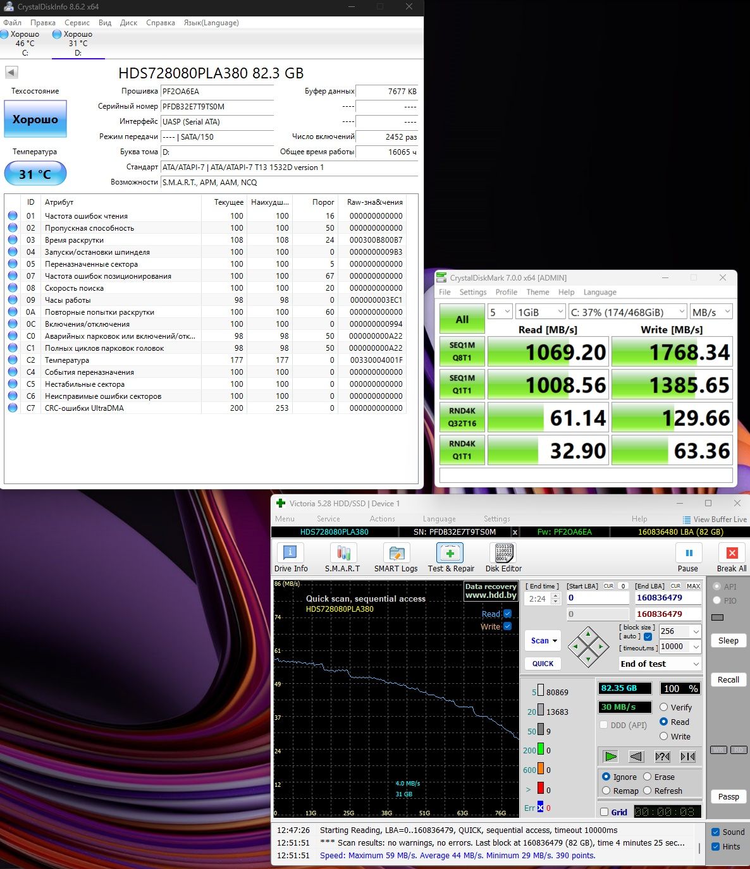Toggle the Read graph checkbox
The image size is (750, 869).
pyautogui.click(x=507, y=614)
